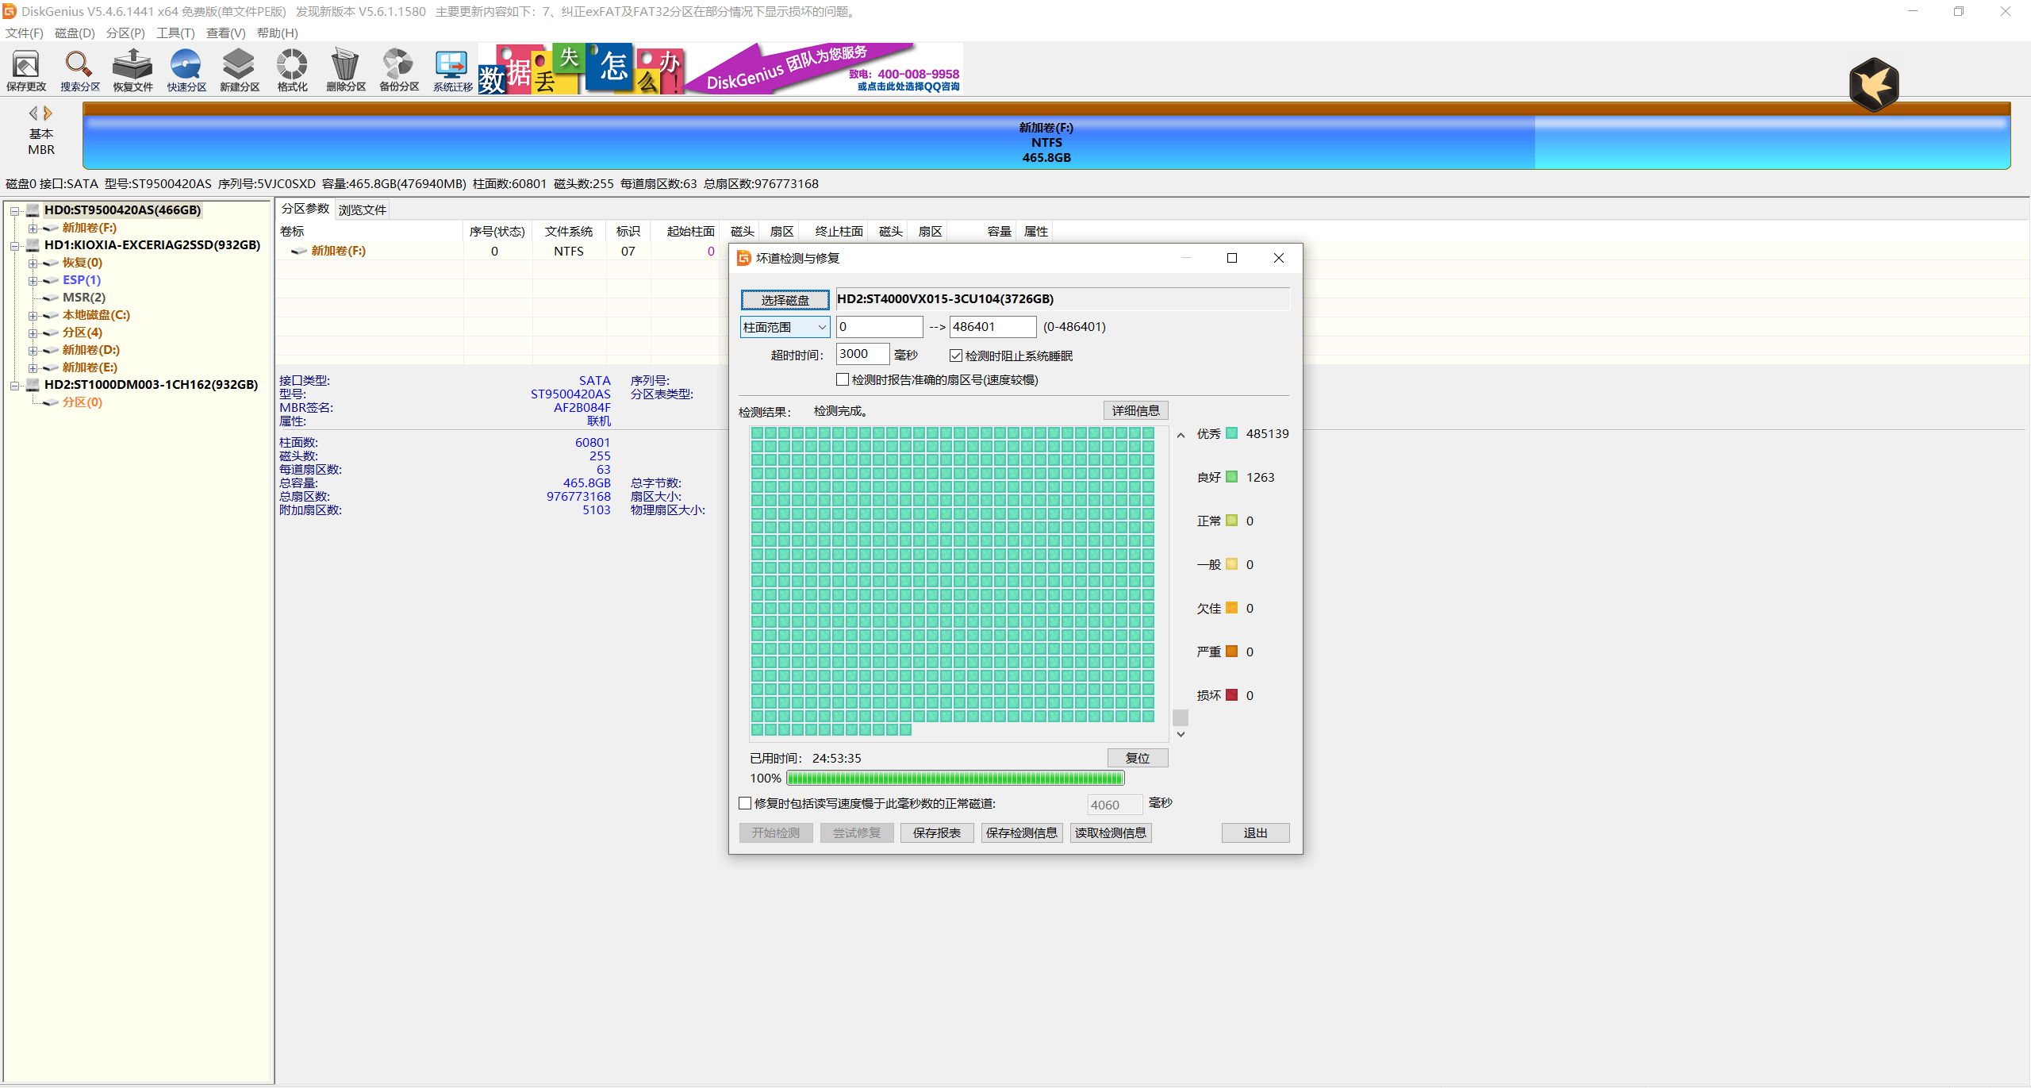Open the 柱面范围 dropdown

pos(785,327)
